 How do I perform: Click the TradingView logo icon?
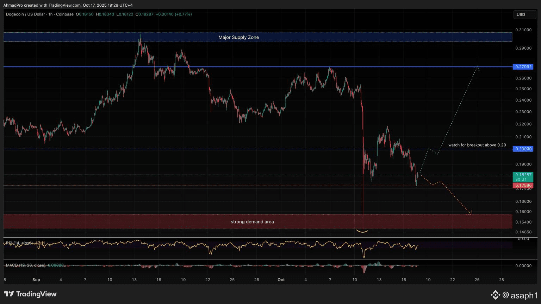pyautogui.click(x=9, y=294)
